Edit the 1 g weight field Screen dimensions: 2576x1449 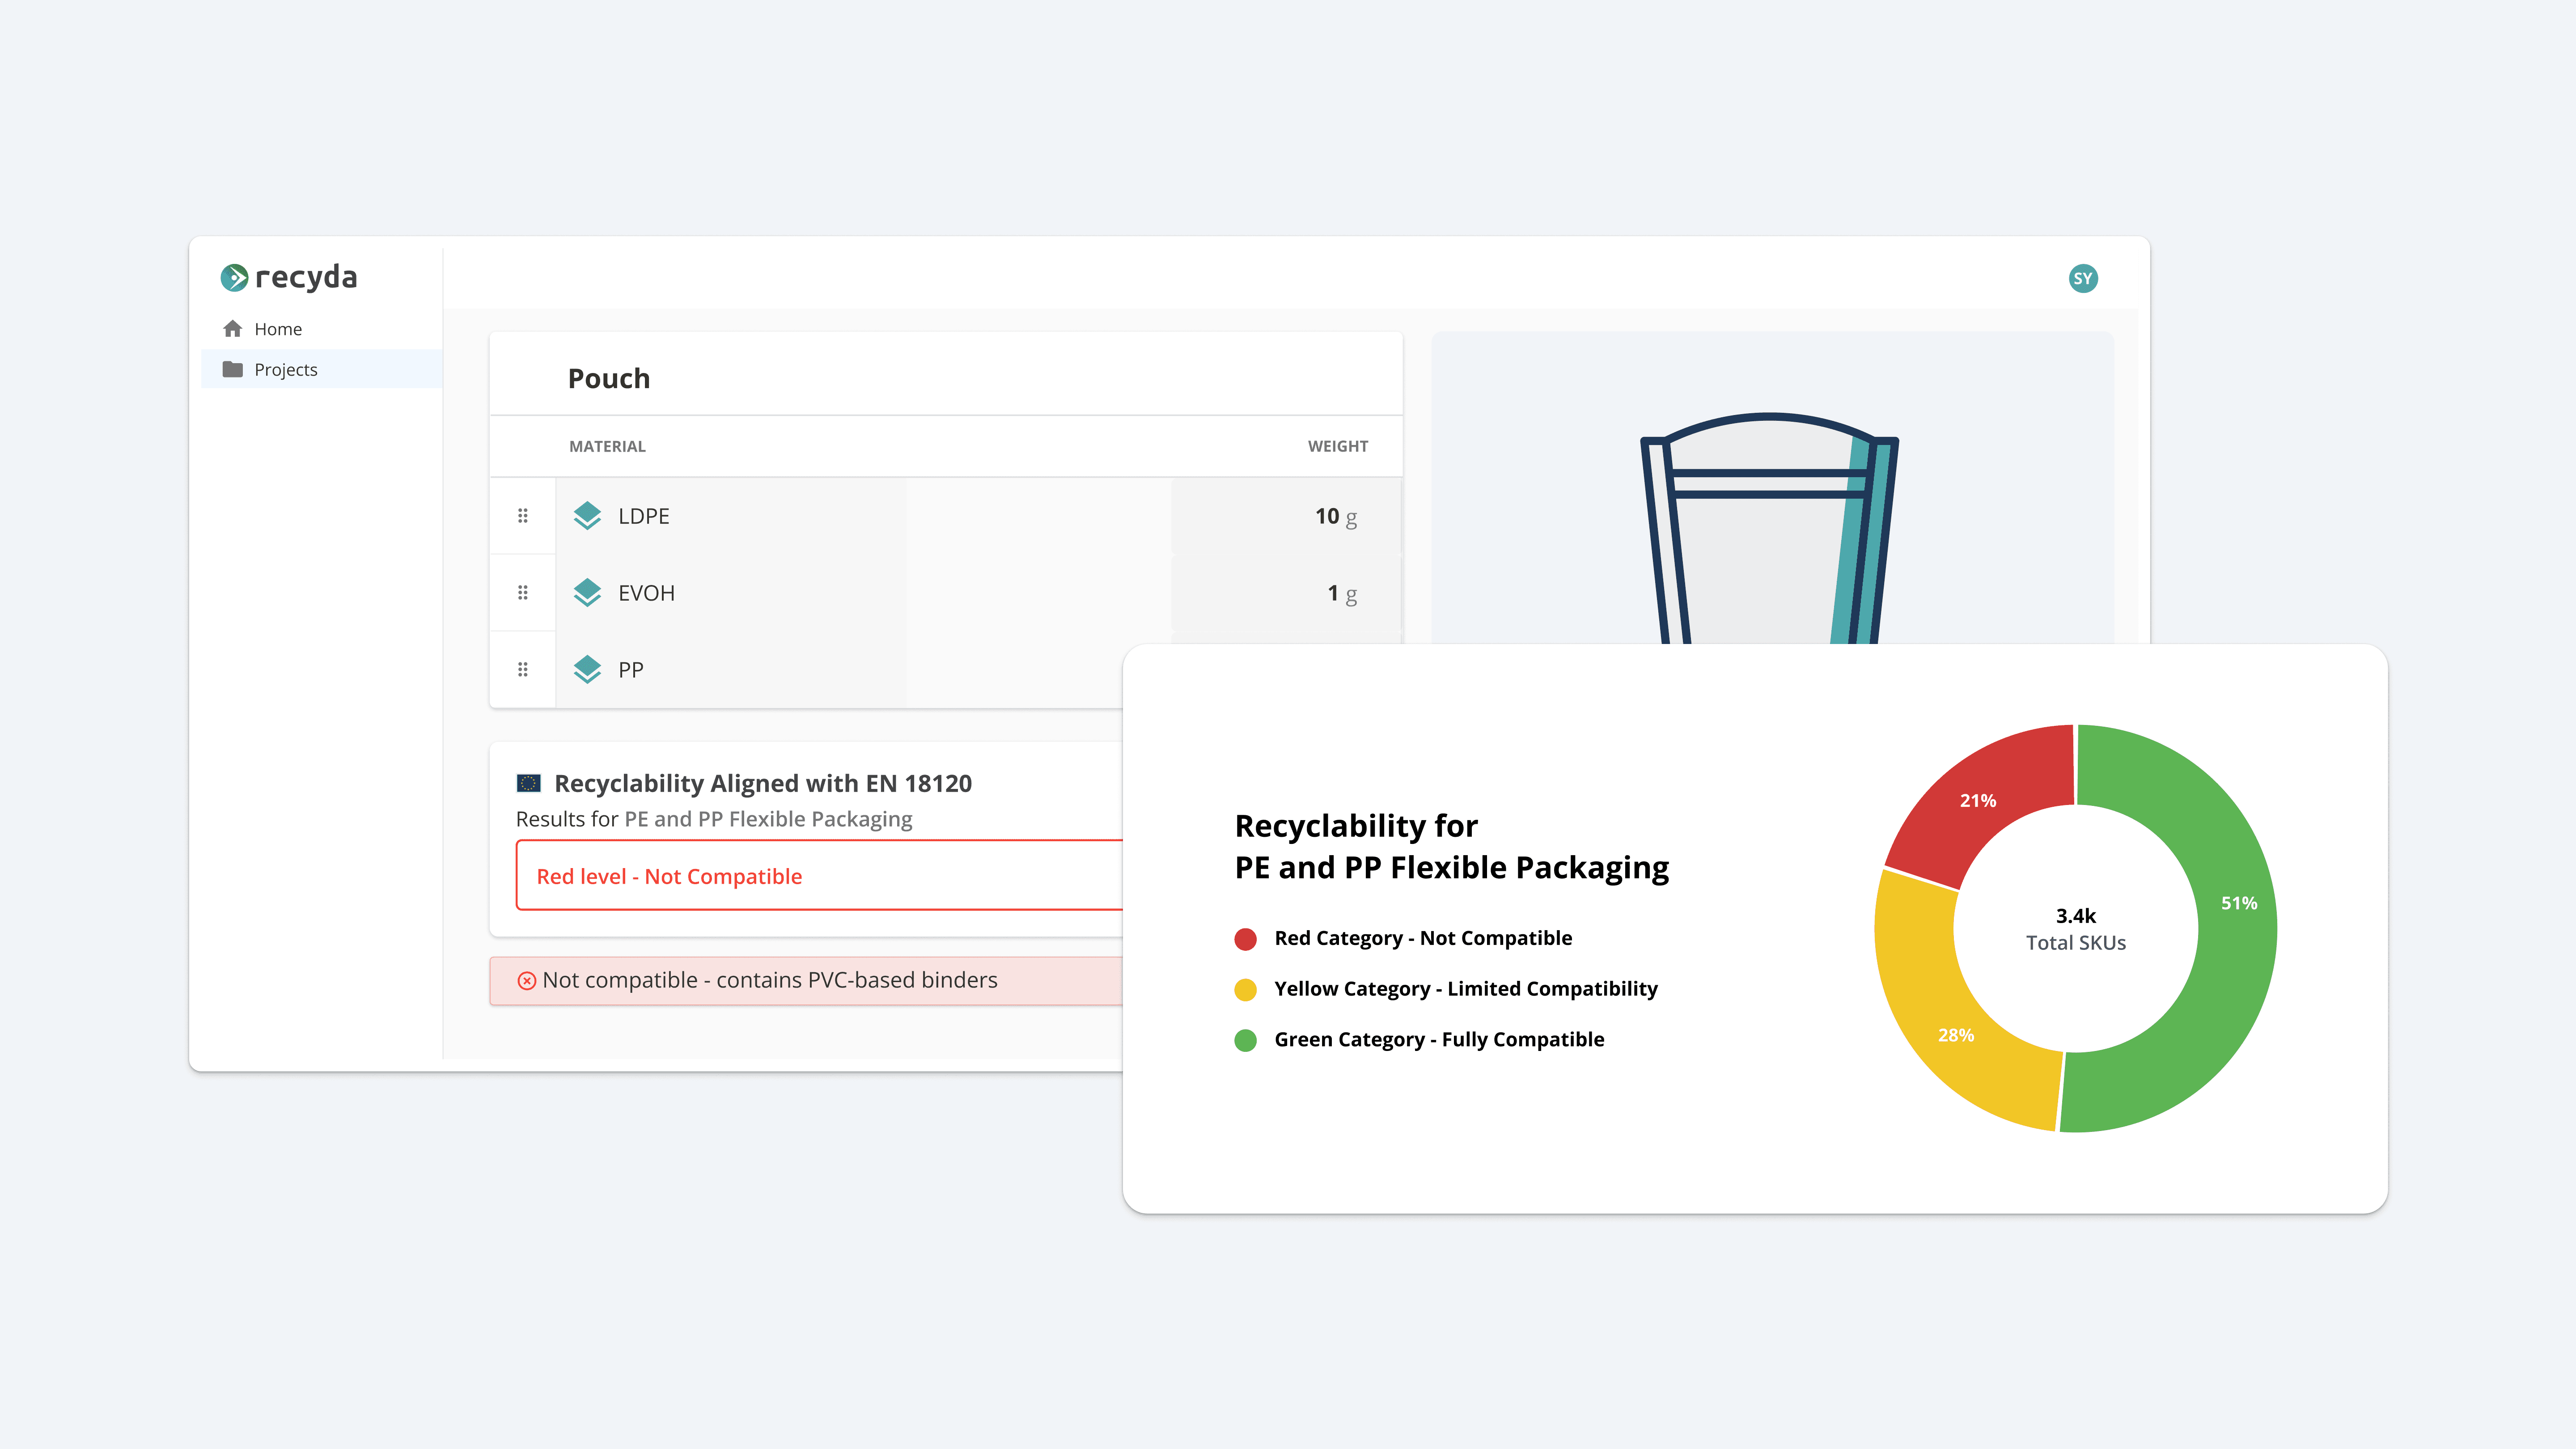[1286, 593]
